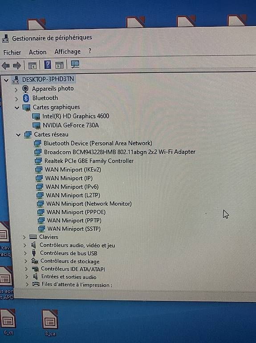This screenshot has height=343, width=256.
Task: Click the Contrôleurs IDE ATA/ATAPI icon
Action: (35, 268)
